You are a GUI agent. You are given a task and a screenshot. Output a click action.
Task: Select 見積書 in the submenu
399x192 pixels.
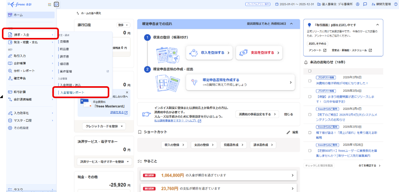coord(64,41)
